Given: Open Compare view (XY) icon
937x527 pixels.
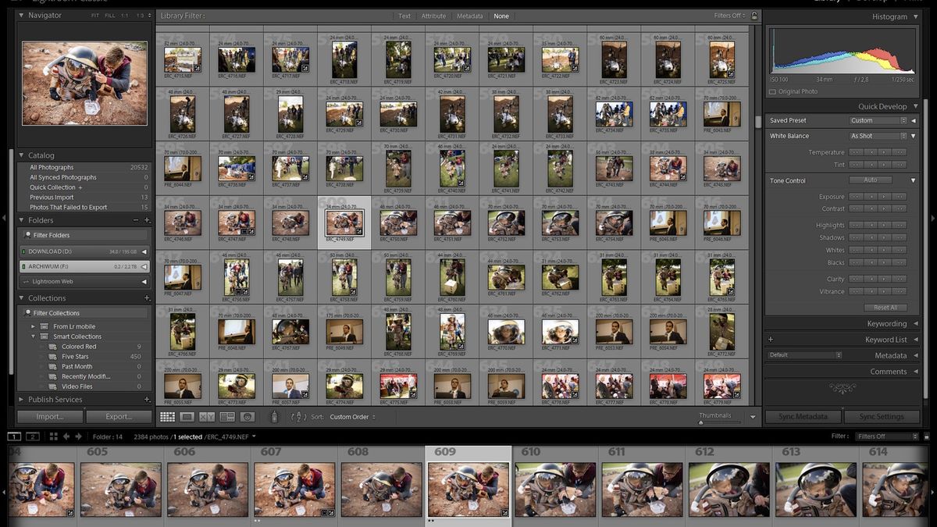Looking at the screenshot, I should tap(207, 417).
